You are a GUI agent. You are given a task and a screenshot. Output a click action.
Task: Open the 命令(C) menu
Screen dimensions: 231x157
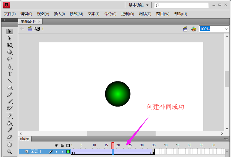coord(110,14)
